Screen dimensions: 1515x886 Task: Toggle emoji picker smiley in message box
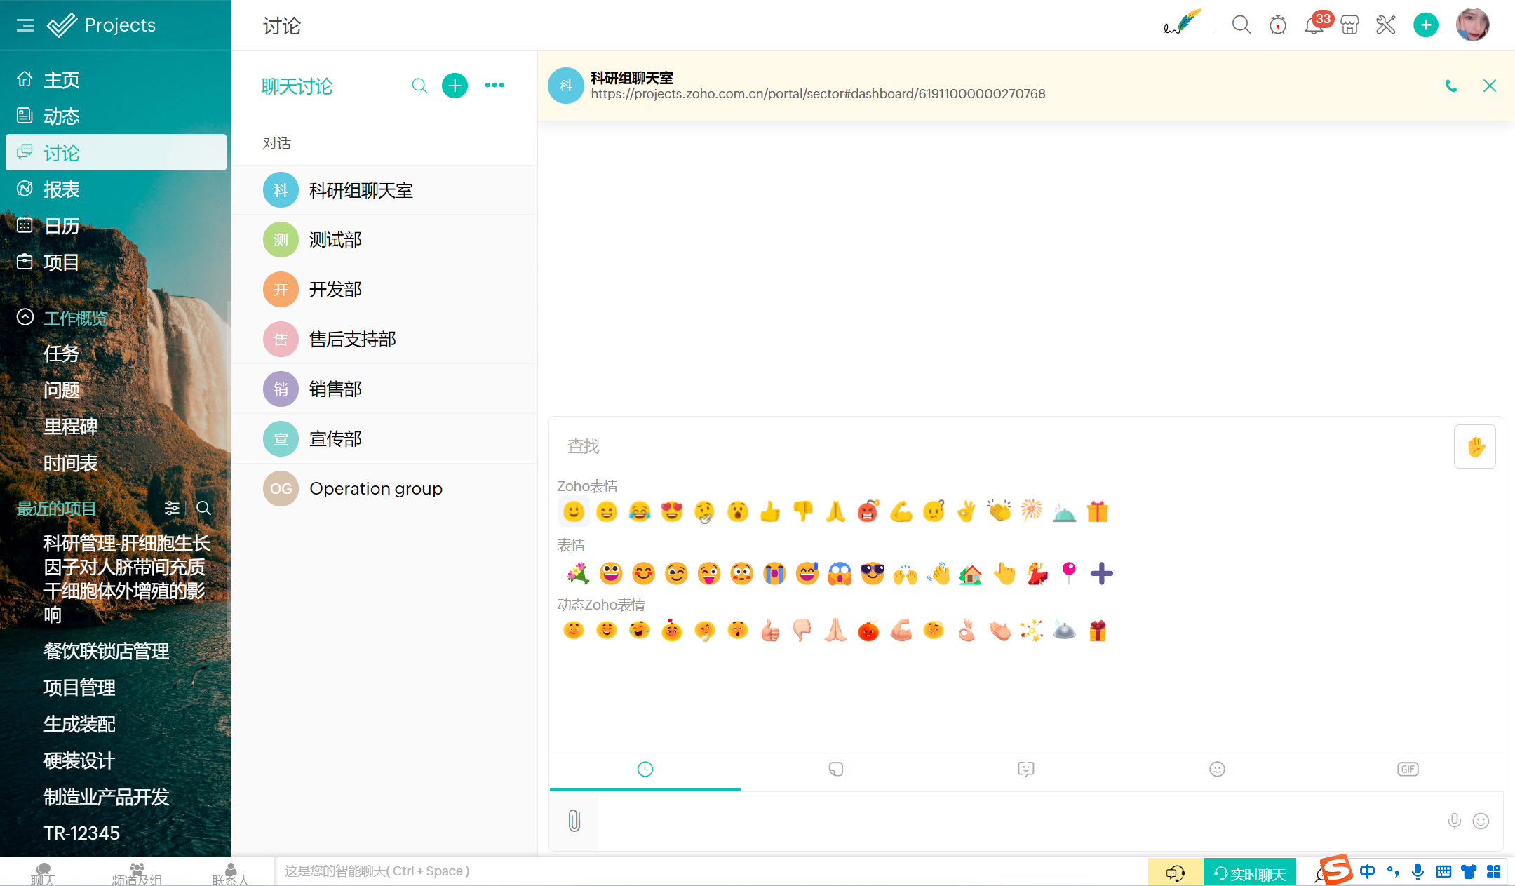click(x=1481, y=821)
